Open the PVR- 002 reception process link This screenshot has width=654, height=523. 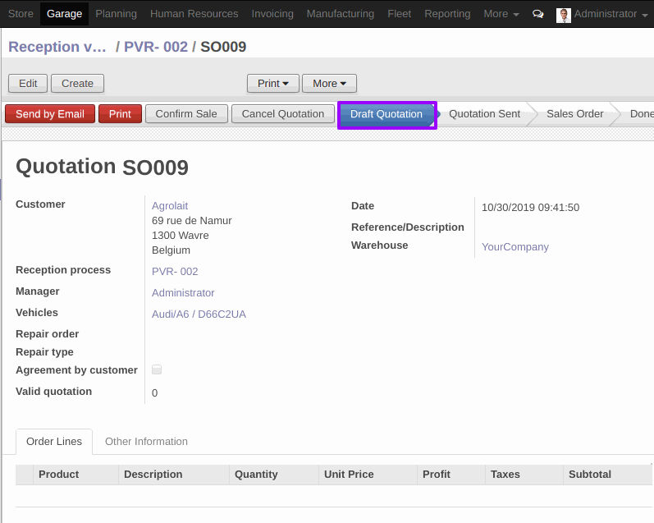tap(175, 272)
